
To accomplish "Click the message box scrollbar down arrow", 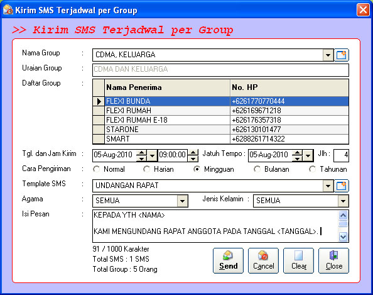I will 343,237.
